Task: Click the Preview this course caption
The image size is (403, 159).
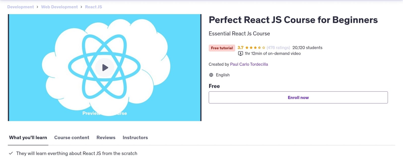Action: 105,113
